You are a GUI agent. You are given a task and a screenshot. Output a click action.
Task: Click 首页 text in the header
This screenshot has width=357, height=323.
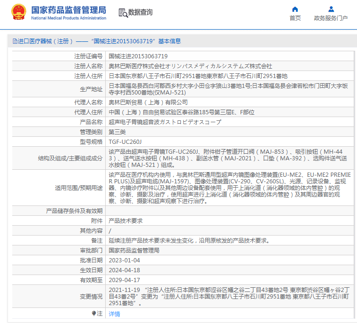pos(295,18)
